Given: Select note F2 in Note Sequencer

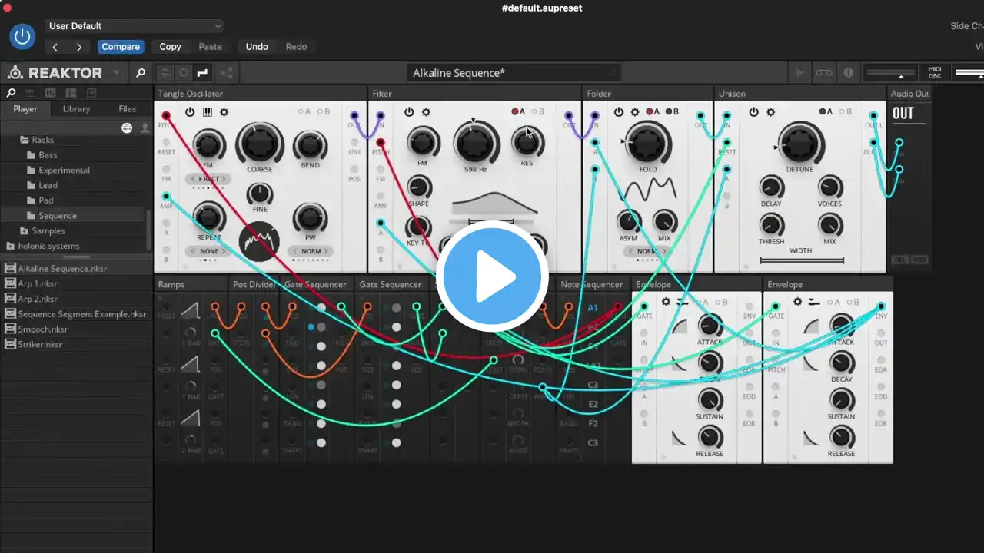Looking at the screenshot, I should coord(593,423).
